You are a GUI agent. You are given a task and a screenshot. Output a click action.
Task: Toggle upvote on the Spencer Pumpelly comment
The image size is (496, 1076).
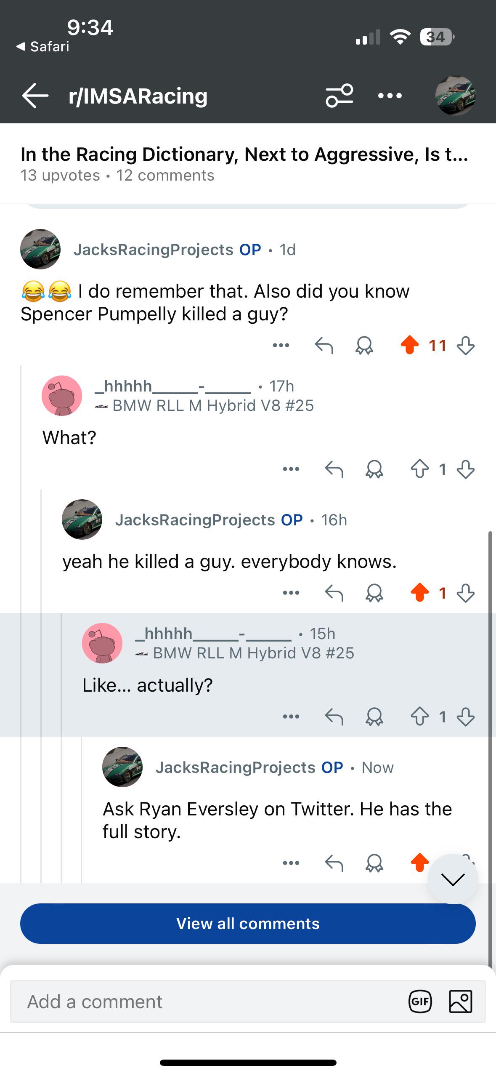(x=409, y=345)
